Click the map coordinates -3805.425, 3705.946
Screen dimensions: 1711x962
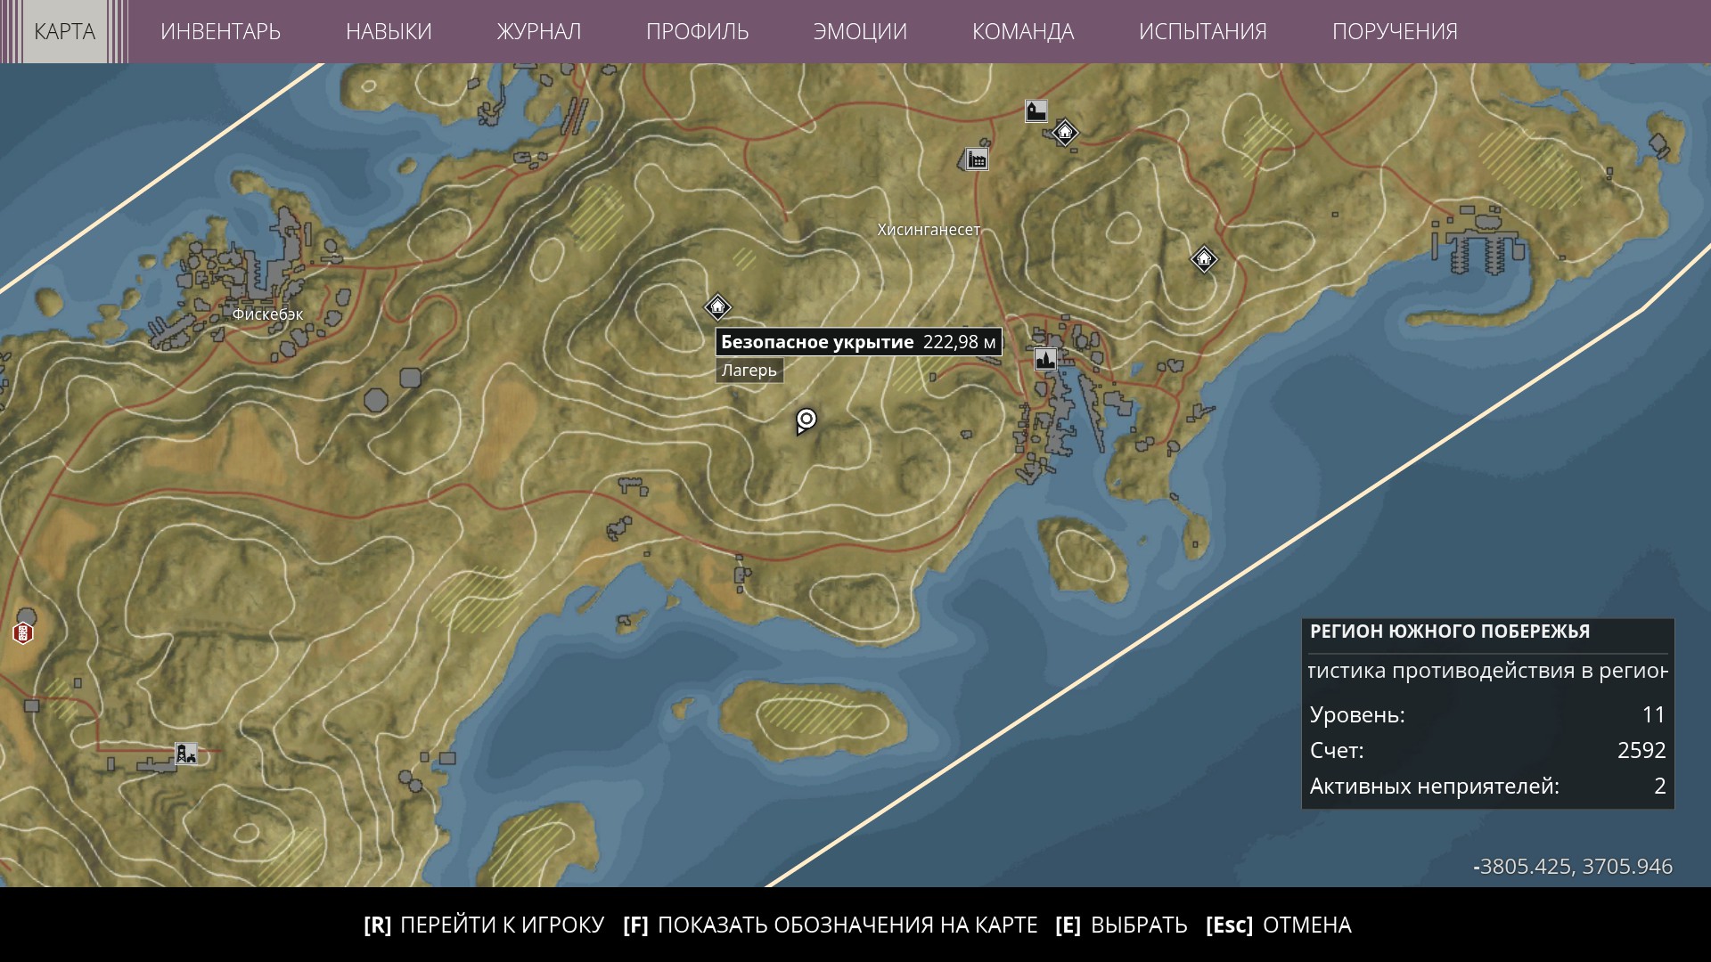click(x=1573, y=867)
